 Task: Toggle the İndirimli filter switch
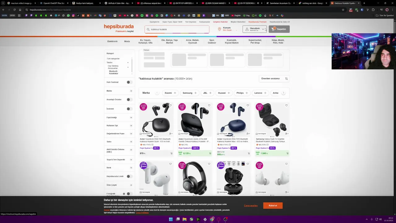point(129,109)
